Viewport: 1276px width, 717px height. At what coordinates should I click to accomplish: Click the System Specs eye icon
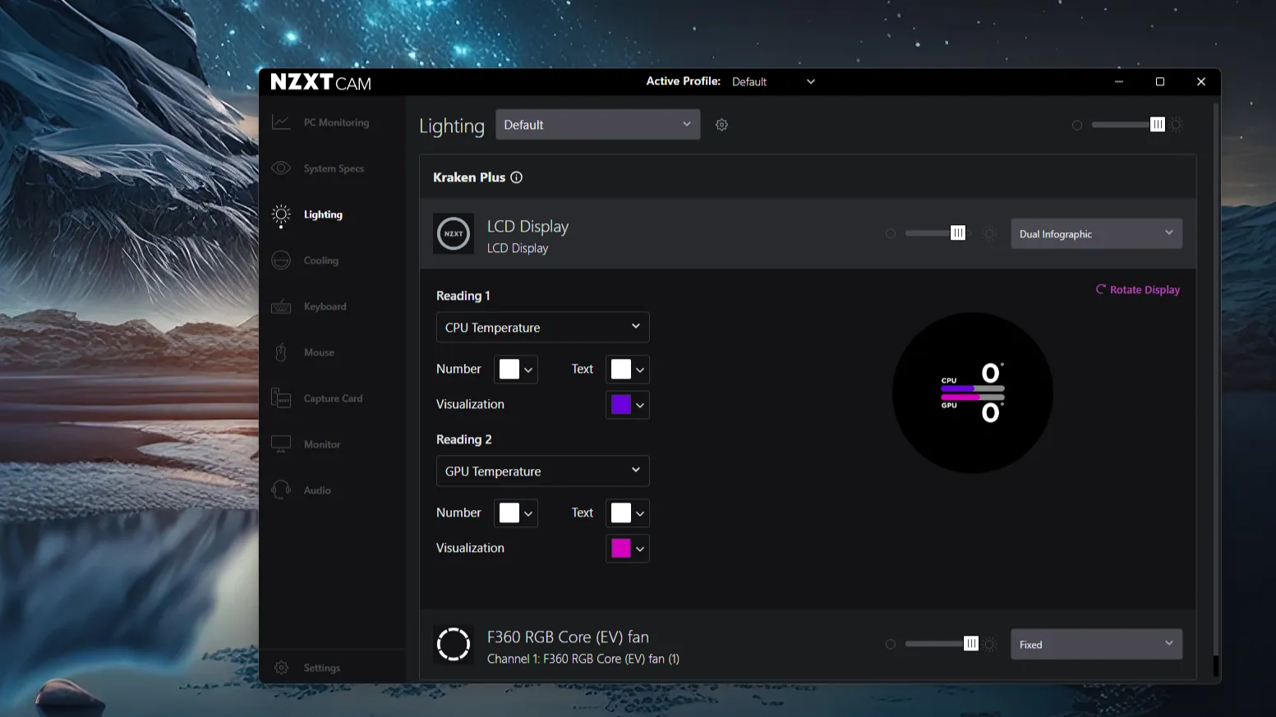pyautogui.click(x=281, y=168)
